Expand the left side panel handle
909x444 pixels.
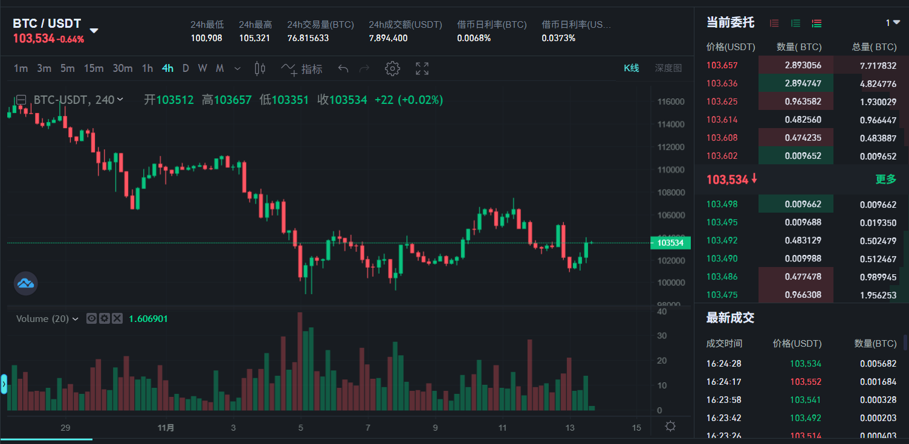click(4, 384)
